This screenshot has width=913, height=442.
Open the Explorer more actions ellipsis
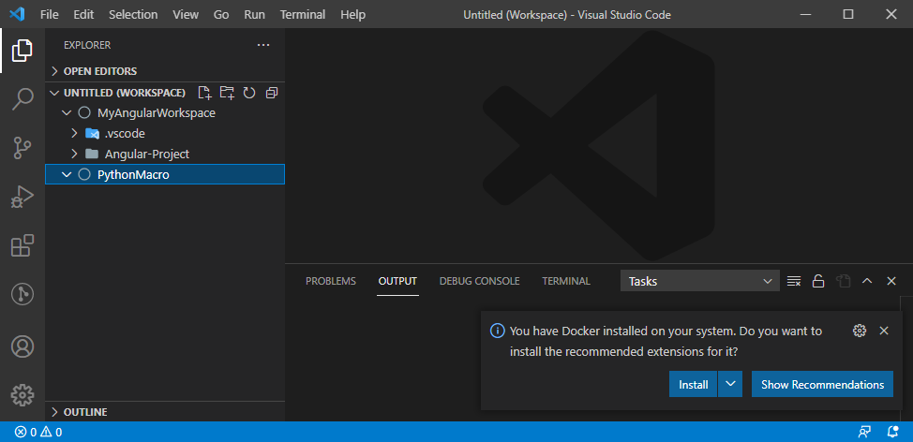click(263, 45)
